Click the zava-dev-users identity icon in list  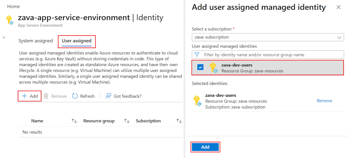point(213,68)
